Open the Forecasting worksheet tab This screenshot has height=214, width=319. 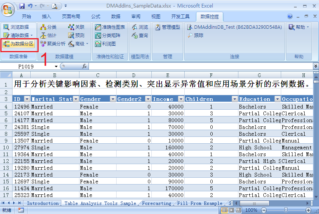pos(156,203)
